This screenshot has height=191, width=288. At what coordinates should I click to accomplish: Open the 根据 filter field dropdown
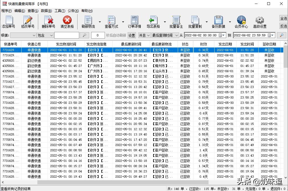[x=34, y=35]
